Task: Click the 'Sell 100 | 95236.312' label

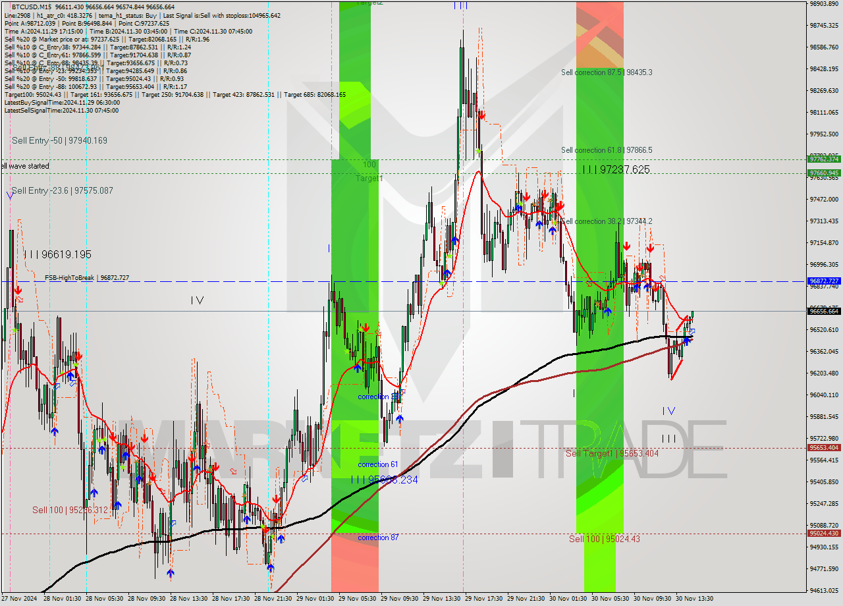Action: point(70,510)
